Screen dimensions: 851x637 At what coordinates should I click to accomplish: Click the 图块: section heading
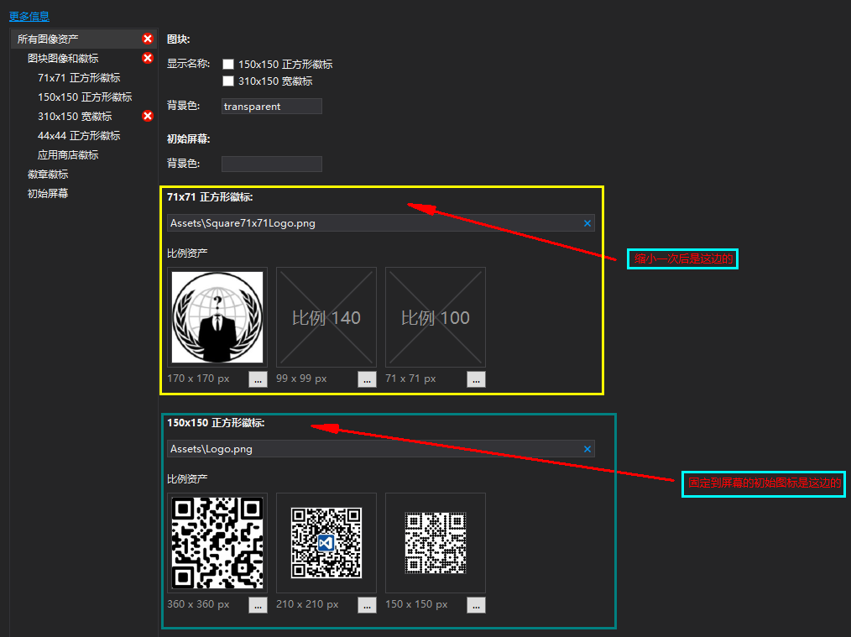tap(179, 39)
